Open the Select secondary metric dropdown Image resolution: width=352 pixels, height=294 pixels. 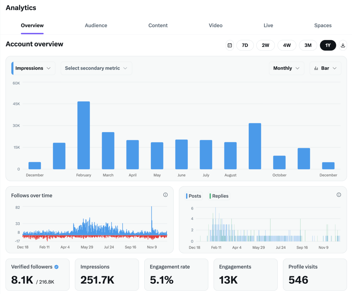[x=96, y=68]
